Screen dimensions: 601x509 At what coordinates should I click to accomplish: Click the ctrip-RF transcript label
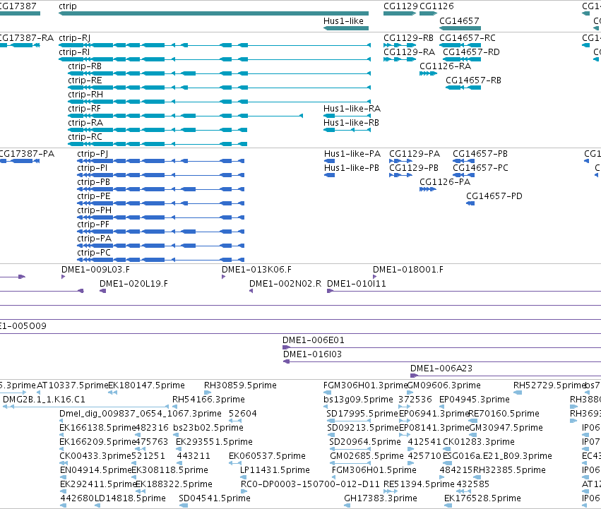pos(84,109)
